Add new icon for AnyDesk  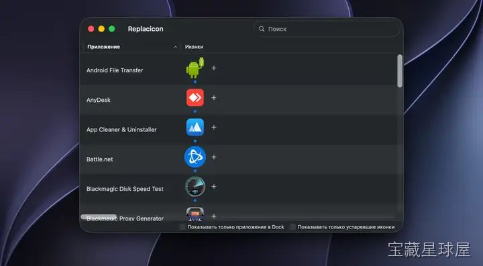coord(214,97)
